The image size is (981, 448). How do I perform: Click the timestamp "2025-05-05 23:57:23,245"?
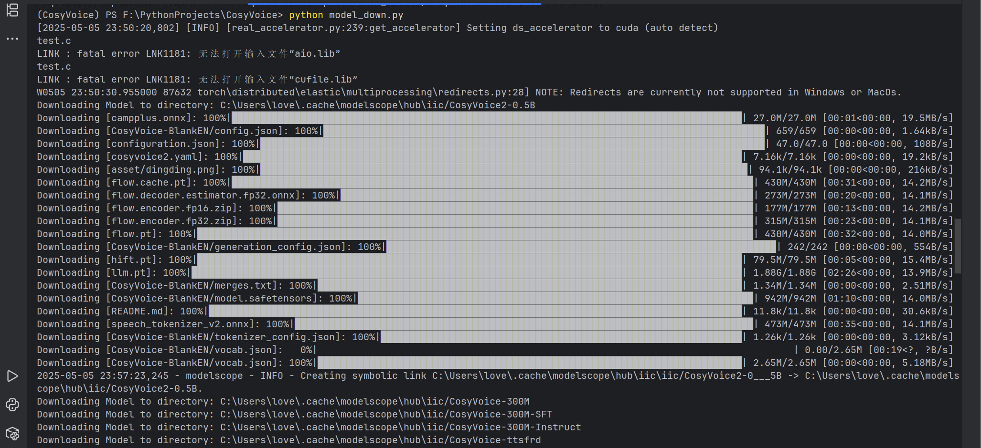(x=103, y=375)
